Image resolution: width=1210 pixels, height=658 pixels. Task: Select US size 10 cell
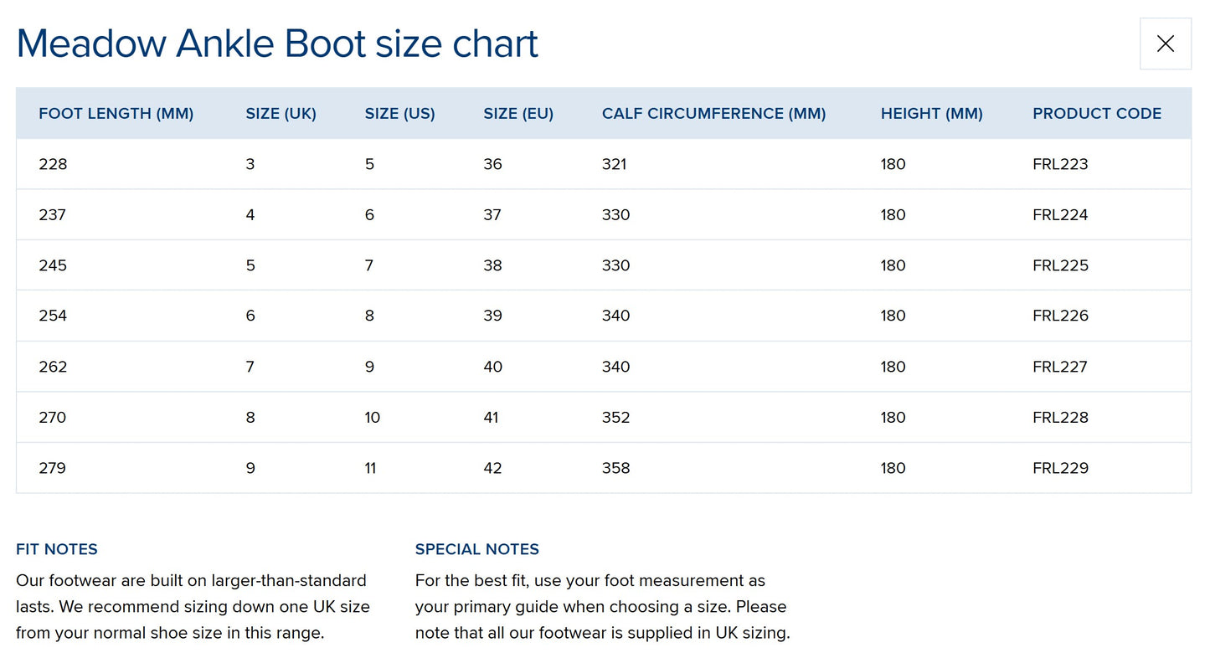tap(373, 417)
